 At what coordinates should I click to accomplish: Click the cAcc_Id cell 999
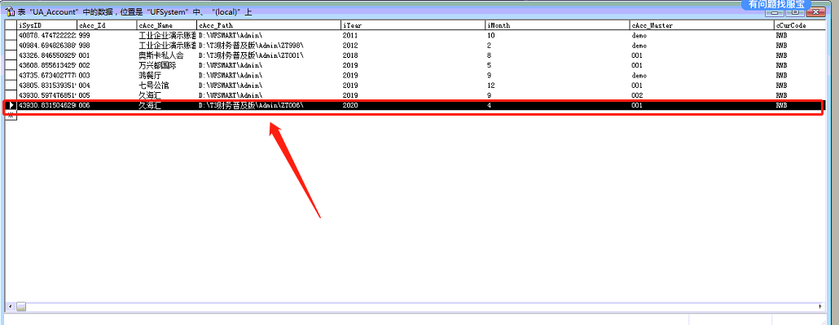pyautogui.click(x=107, y=35)
